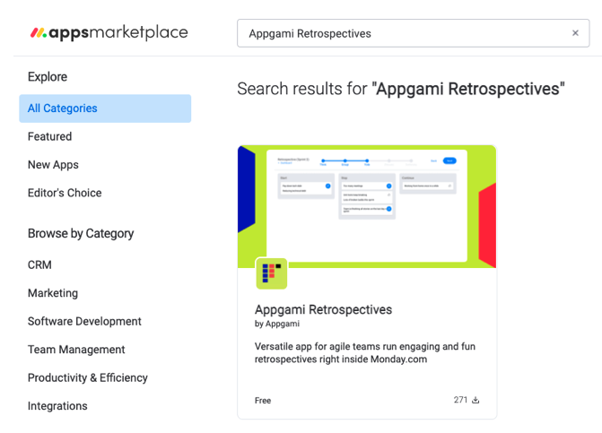Click the Explore heading
Image resolution: width=602 pixels, height=433 pixels.
pos(48,77)
